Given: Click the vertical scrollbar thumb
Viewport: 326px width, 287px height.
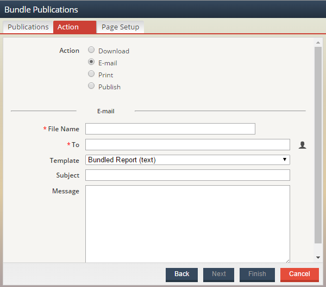Looking at the screenshot, I should coord(318,145).
